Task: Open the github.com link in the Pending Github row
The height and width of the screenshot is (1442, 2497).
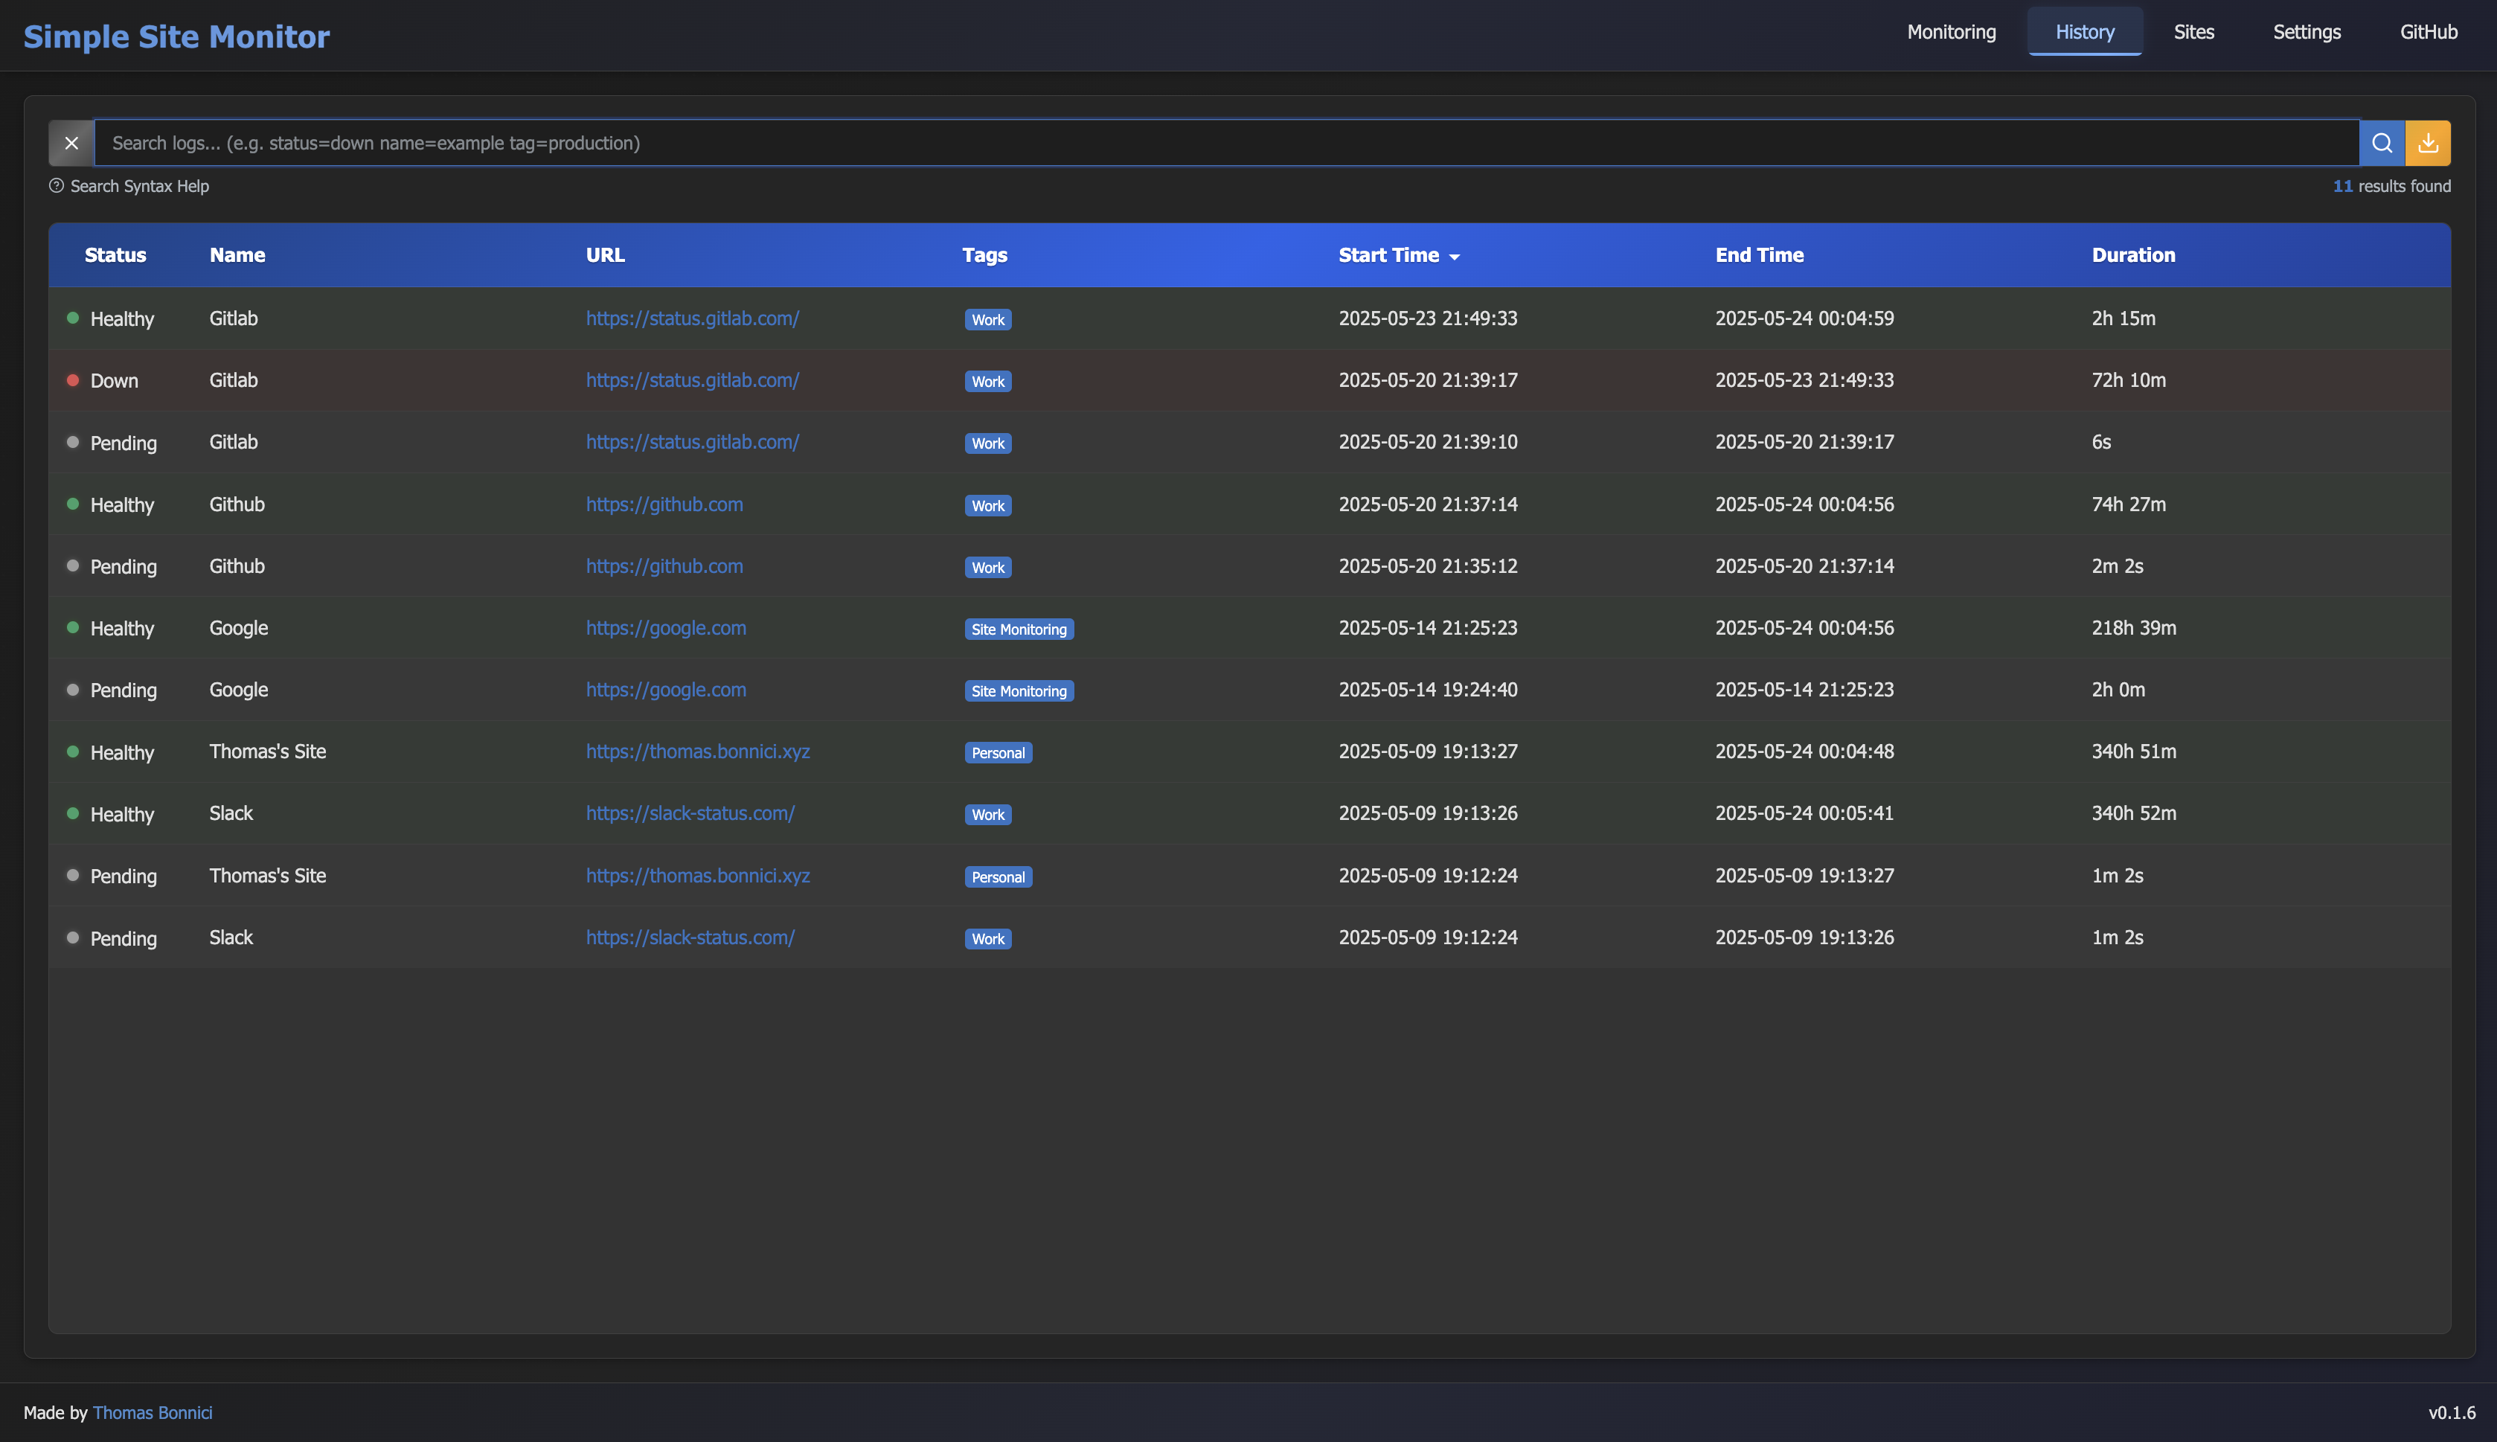Action: coord(664,565)
